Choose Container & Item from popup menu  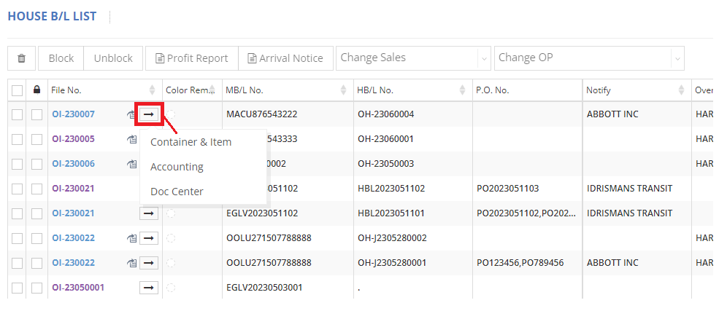(191, 142)
